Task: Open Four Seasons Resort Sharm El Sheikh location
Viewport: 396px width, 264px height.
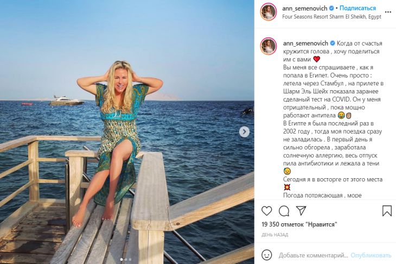Action: (x=331, y=17)
